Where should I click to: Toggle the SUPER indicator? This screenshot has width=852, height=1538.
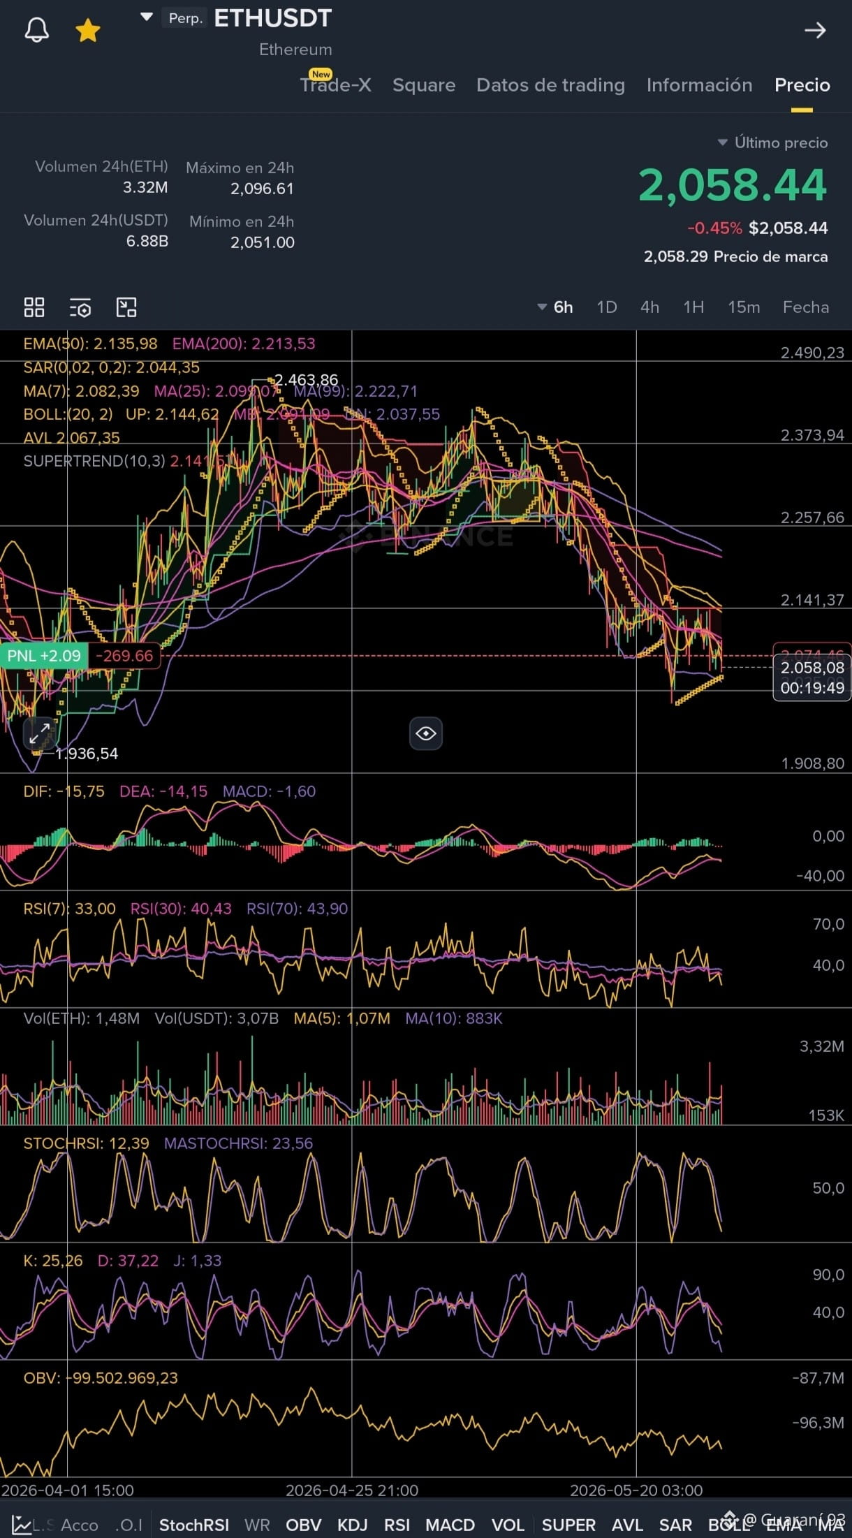click(569, 1525)
